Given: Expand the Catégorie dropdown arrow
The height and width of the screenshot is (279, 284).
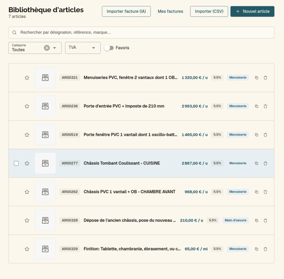Looking at the screenshot, I should coord(54,48).
